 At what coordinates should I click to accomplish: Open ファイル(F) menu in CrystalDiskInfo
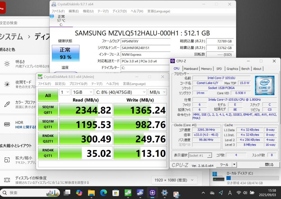(x=58, y=11)
